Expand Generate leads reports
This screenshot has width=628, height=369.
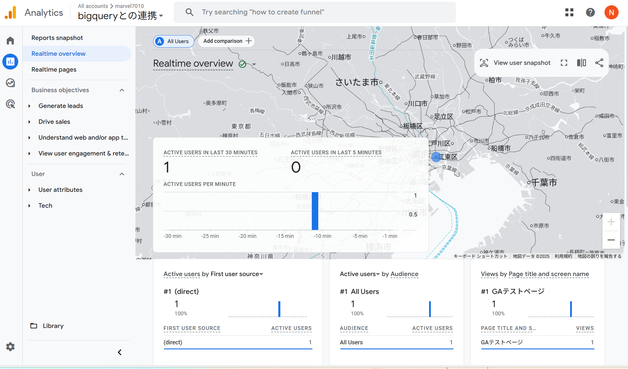29,106
